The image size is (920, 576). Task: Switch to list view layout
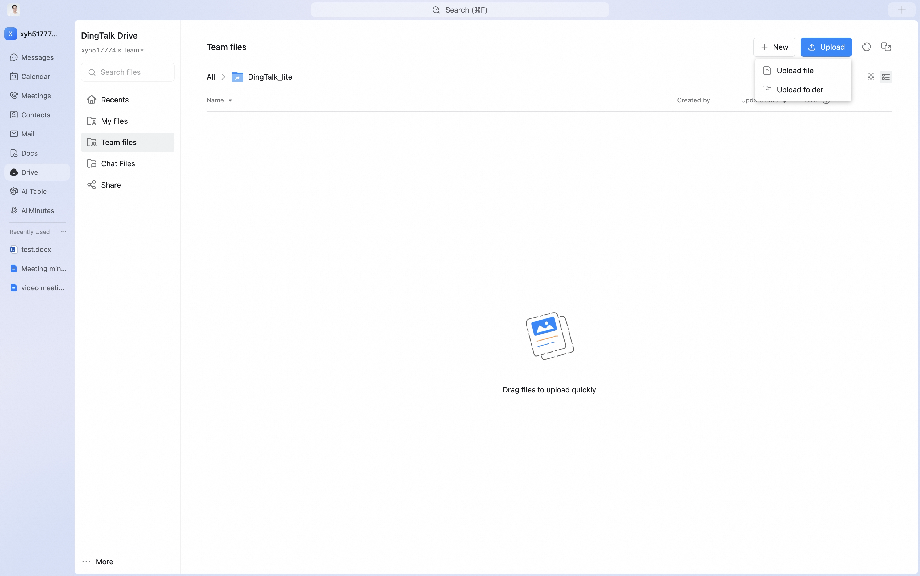(x=886, y=77)
